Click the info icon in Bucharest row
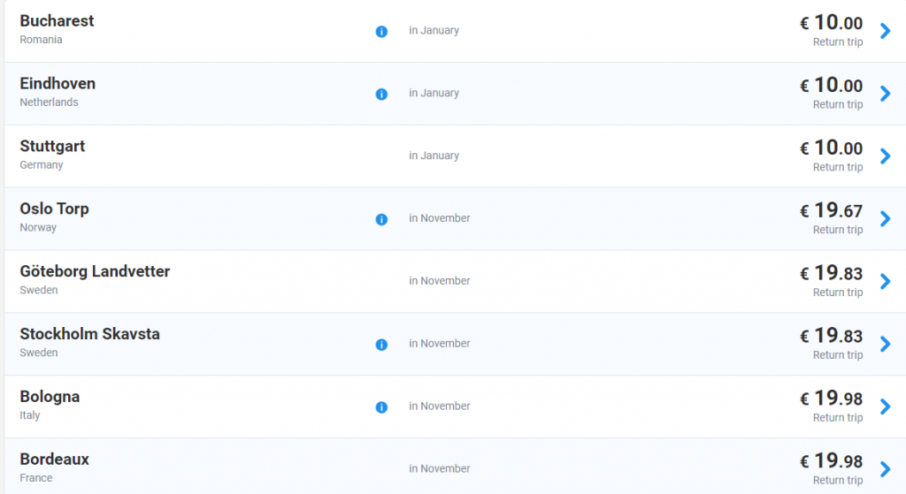Viewport: 906px width, 494px height. pyautogui.click(x=381, y=31)
